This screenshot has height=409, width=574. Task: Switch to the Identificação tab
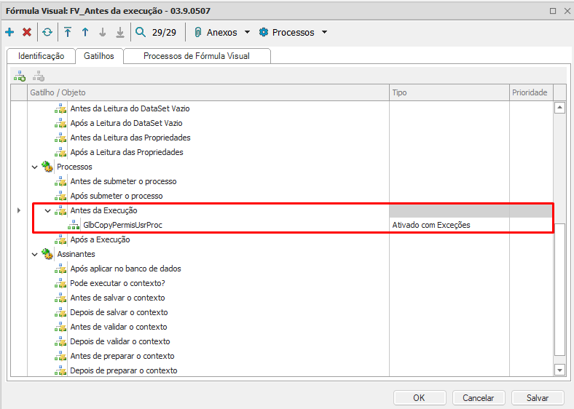(x=41, y=56)
